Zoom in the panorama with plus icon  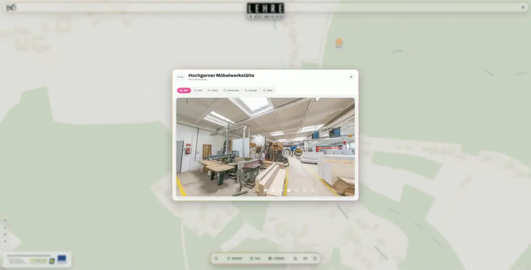pyautogui.click(x=219, y=190)
